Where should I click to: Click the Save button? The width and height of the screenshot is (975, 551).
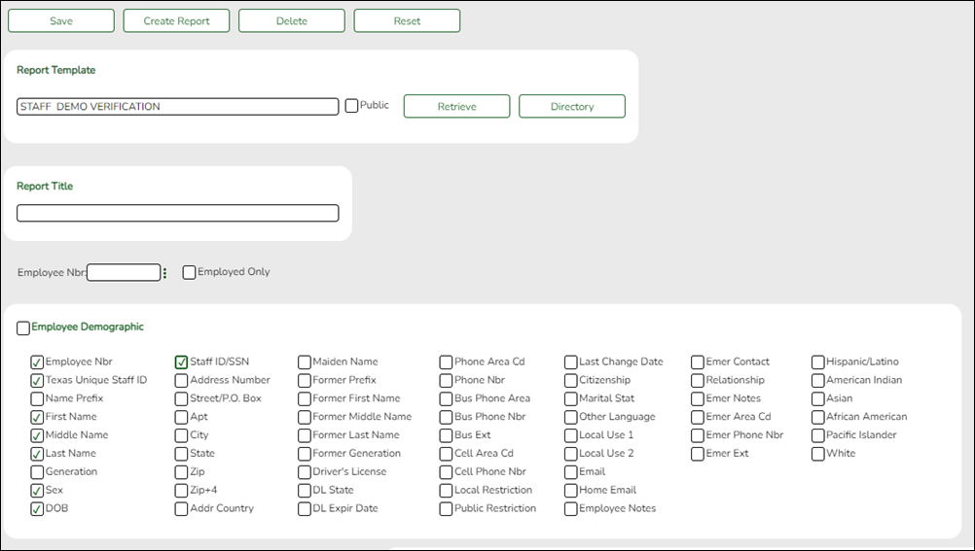coord(61,20)
